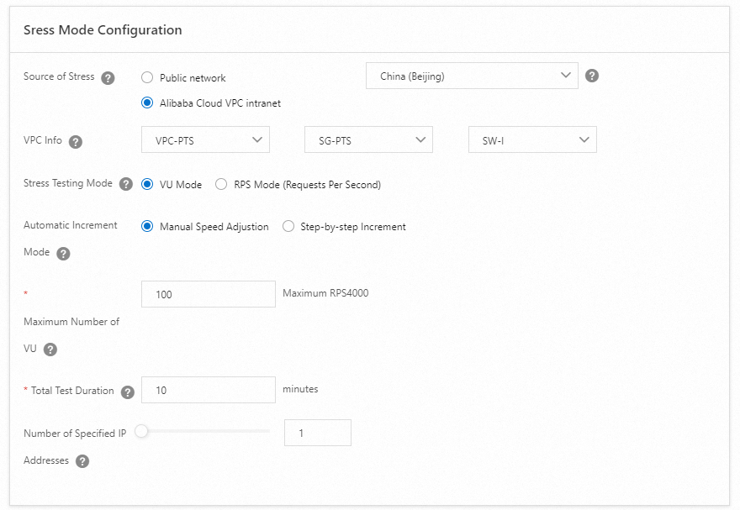Viewport: 740px width, 510px height.
Task: Open the China (Beijing) region dropdown
Action: [x=472, y=76]
